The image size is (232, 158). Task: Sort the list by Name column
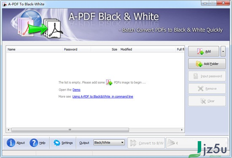[x=34, y=49]
